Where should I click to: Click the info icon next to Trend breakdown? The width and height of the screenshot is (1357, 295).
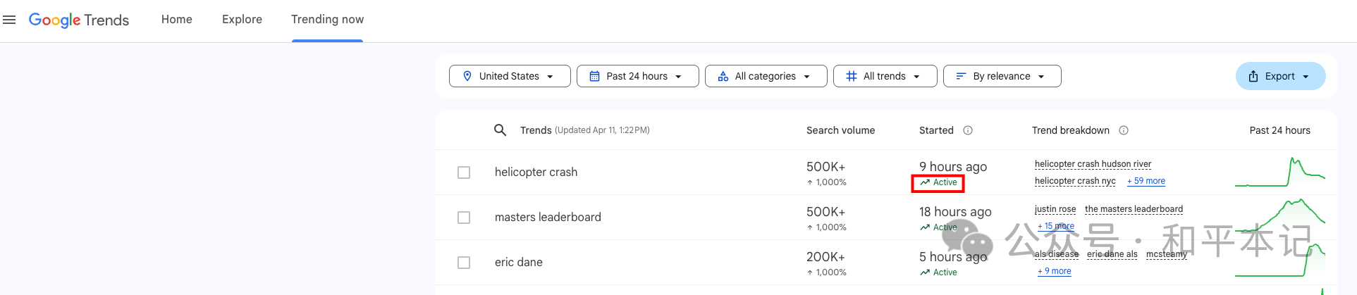1124,130
